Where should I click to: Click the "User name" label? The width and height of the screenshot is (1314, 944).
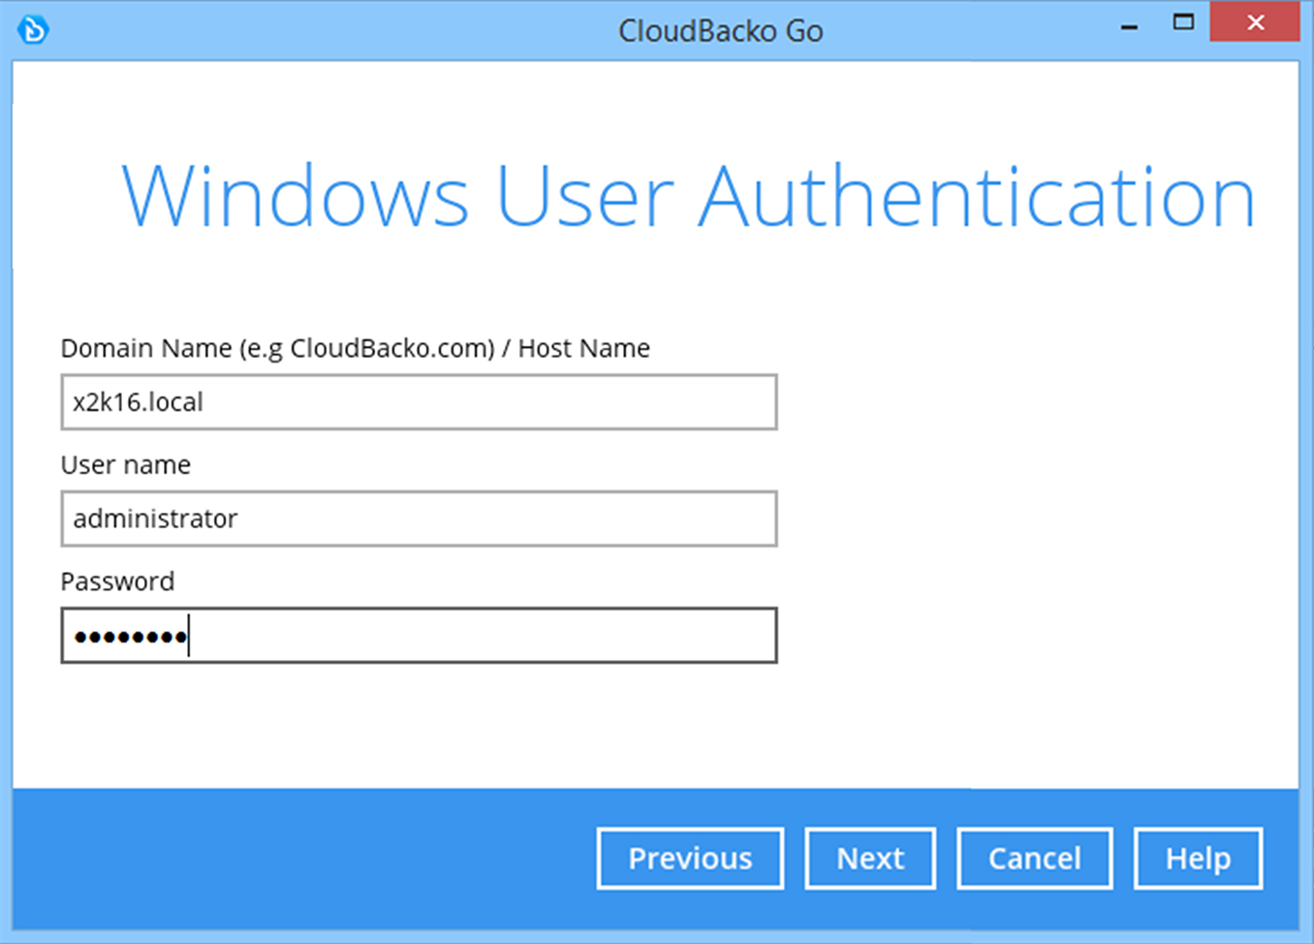(x=126, y=465)
